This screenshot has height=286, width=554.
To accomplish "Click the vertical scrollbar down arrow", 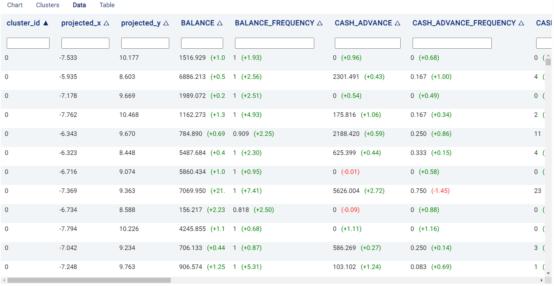I will tap(548, 273).
